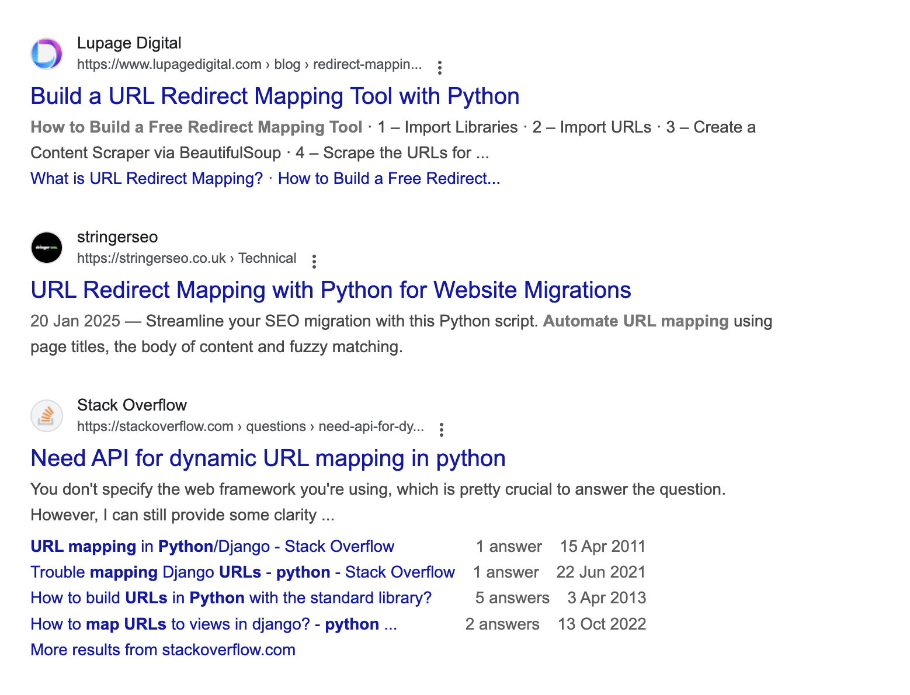Open more options for Lupage Digital result
The height and width of the screenshot is (695, 910).
tap(440, 67)
